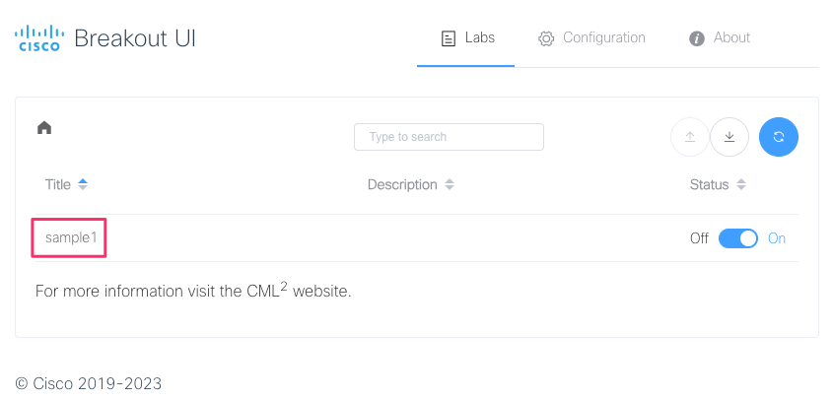Viewport: 833px width, 400px height.
Task: Click the On label for sample1
Action: 777,238
